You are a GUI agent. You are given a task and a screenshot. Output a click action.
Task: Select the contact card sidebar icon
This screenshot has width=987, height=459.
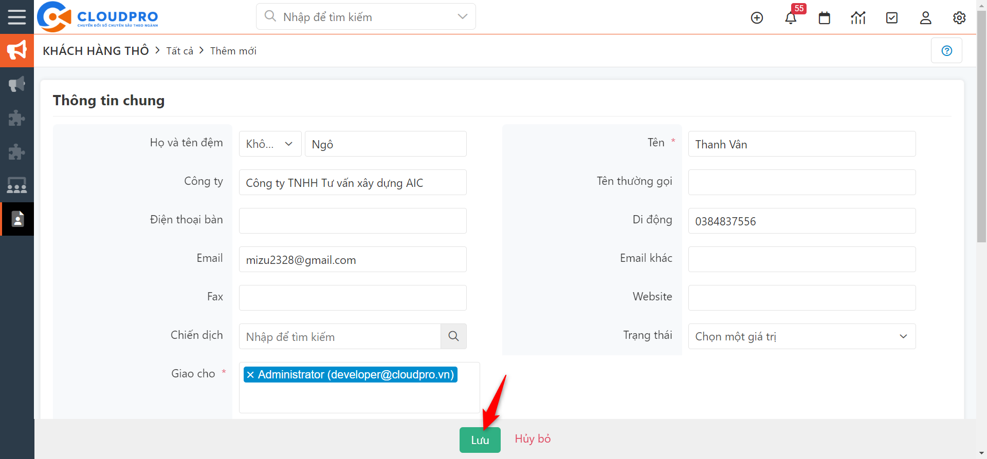pyautogui.click(x=17, y=219)
